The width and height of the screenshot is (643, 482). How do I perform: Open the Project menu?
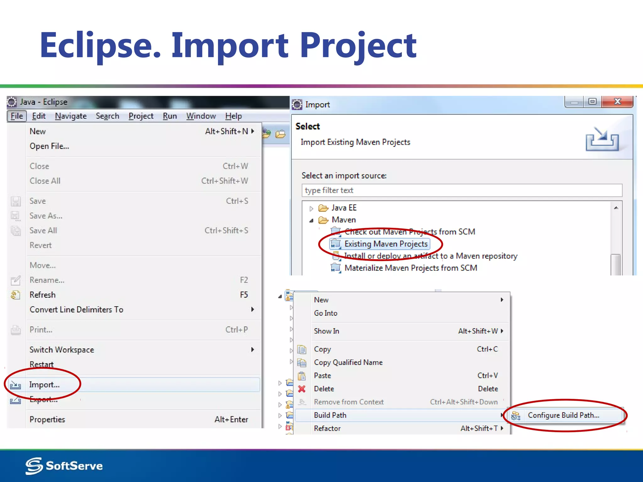[x=141, y=116]
